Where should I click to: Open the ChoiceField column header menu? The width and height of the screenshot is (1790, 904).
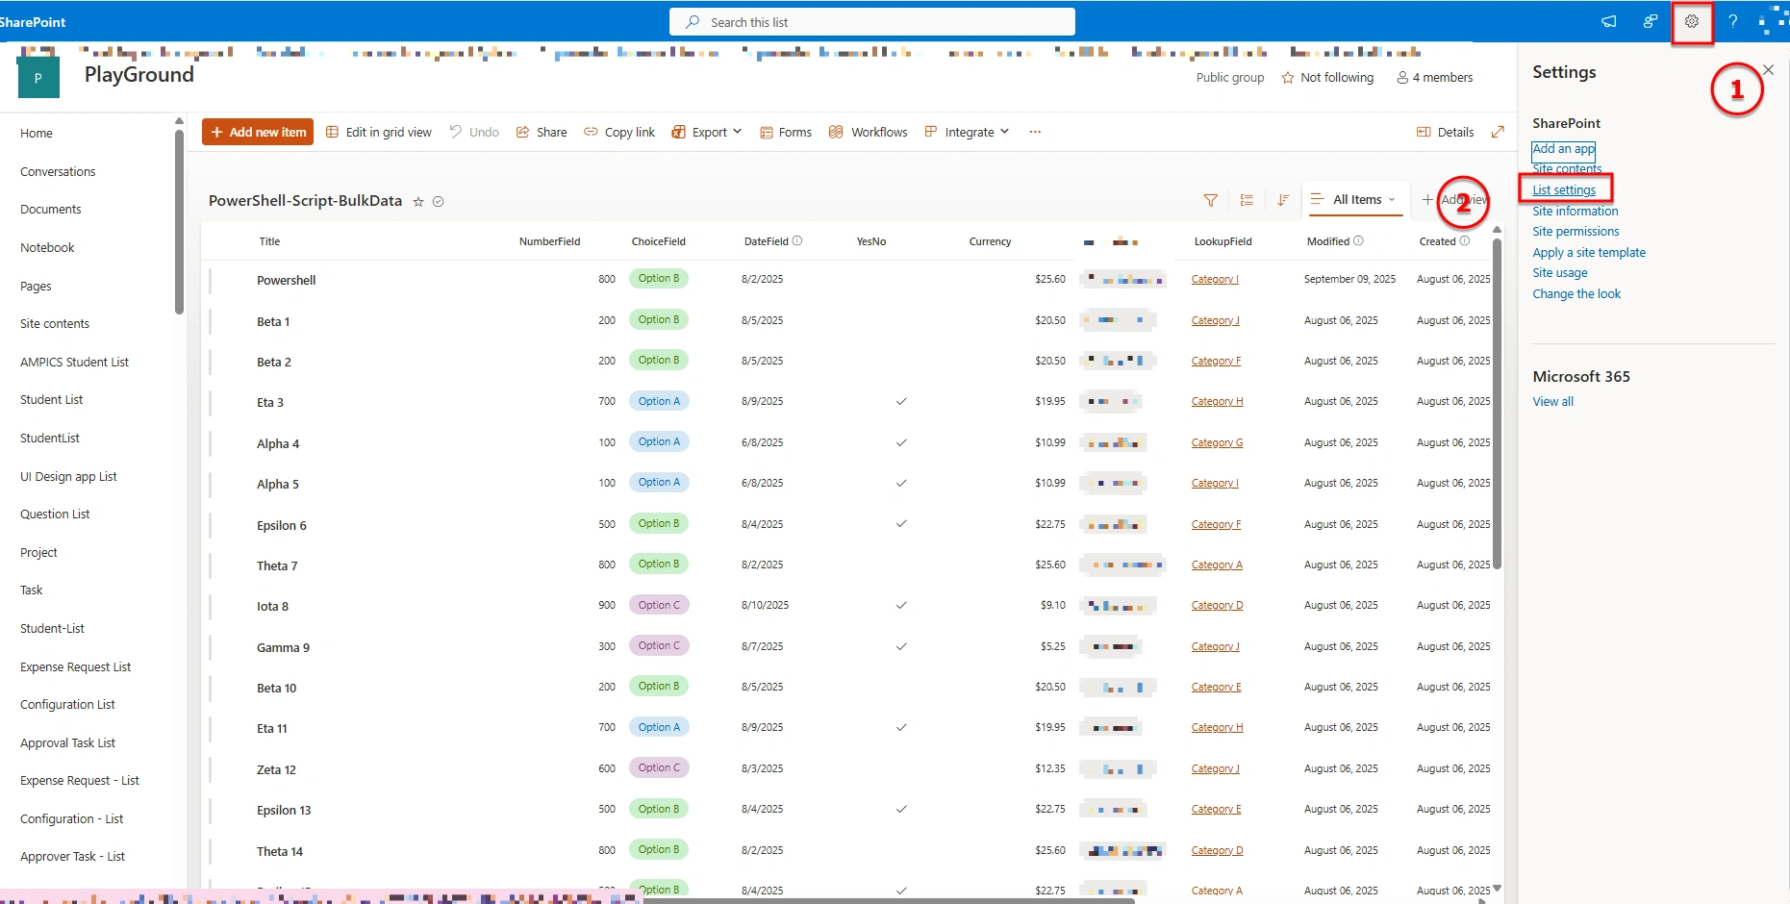pyautogui.click(x=659, y=241)
